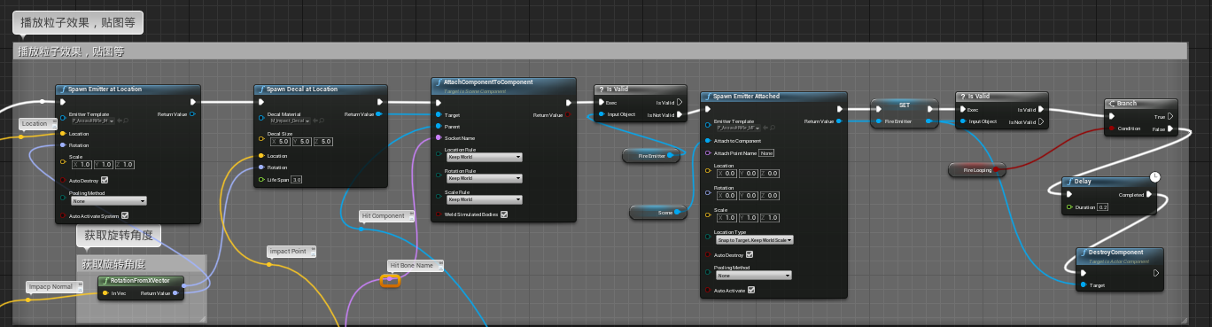This screenshot has width=1212, height=327.
Task: Open Rotation Rule dropdown
Action: click(x=484, y=178)
